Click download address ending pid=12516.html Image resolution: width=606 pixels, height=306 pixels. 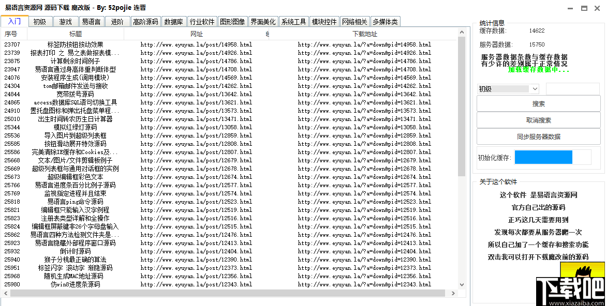364,219
